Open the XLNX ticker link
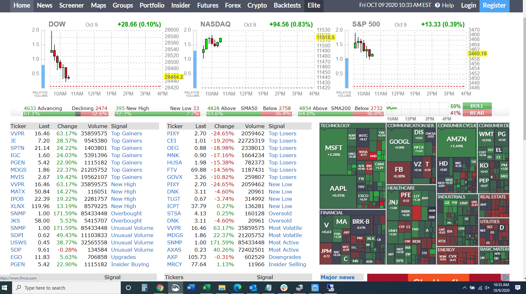This screenshot has height=294, width=526. tap(17, 206)
